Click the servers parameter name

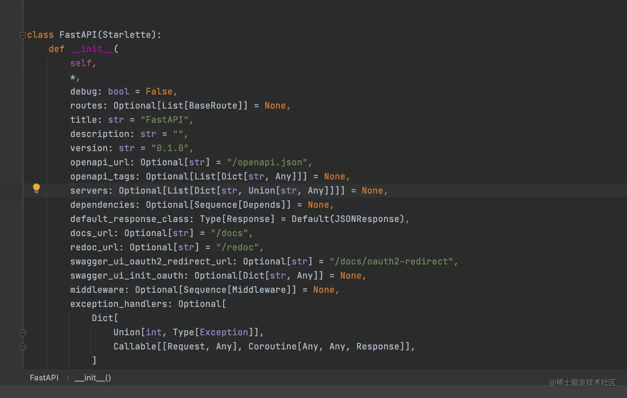click(x=89, y=191)
